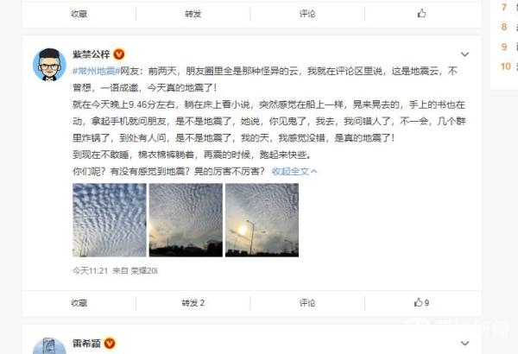
Task: Open the first blue-sky cloud photo thumbnail
Action: 110,220
